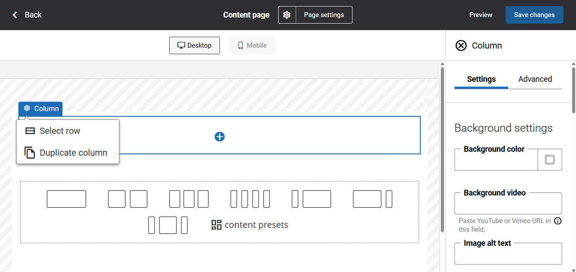Choose the two equal columns layout
This screenshot has width=576, height=272.
click(x=128, y=199)
